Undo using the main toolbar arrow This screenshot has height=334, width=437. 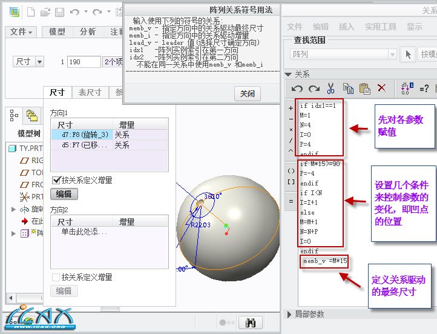point(74,12)
